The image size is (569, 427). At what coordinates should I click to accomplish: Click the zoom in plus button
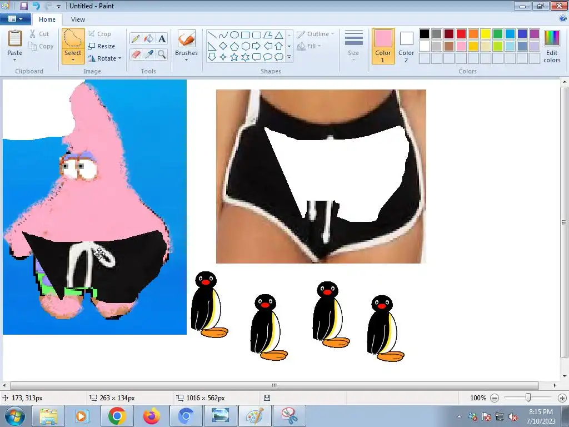click(x=562, y=398)
